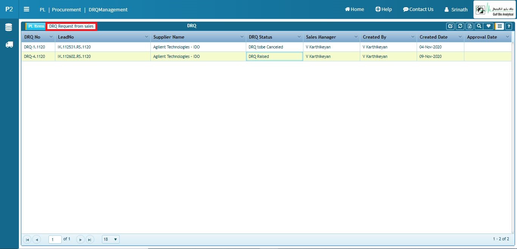Screen dimensions: 517x249
Task: Open the Help link in header
Action: tap(383, 9)
